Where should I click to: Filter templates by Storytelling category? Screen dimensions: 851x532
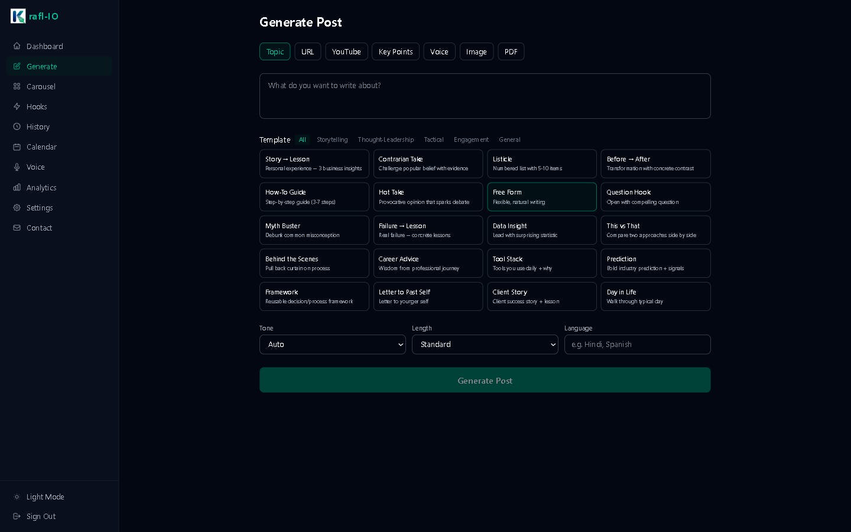[332, 140]
